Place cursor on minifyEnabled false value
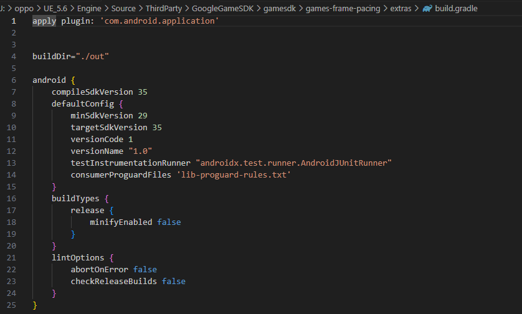The image size is (522, 314). [169, 222]
